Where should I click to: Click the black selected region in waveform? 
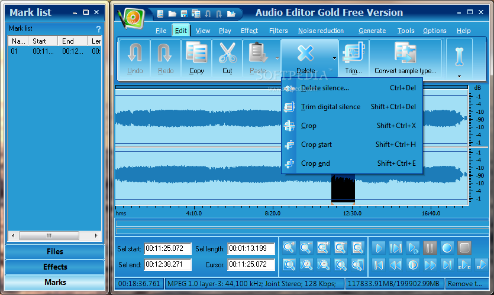coord(343,188)
